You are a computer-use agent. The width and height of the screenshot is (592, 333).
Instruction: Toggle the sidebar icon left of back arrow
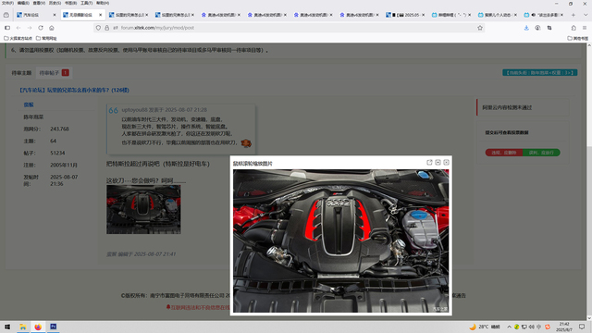coord(7,28)
